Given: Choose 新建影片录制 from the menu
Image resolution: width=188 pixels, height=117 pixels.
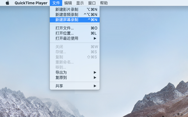Looking at the screenshot, I should click(x=75, y=9).
